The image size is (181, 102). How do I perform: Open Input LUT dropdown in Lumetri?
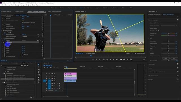click(x=167, y=23)
